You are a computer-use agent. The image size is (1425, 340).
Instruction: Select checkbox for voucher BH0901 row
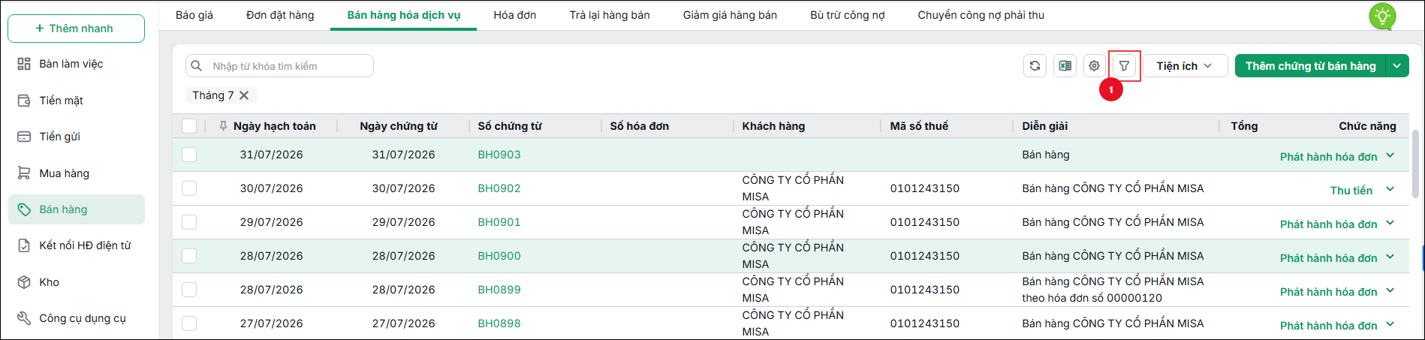pyautogui.click(x=189, y=222)
